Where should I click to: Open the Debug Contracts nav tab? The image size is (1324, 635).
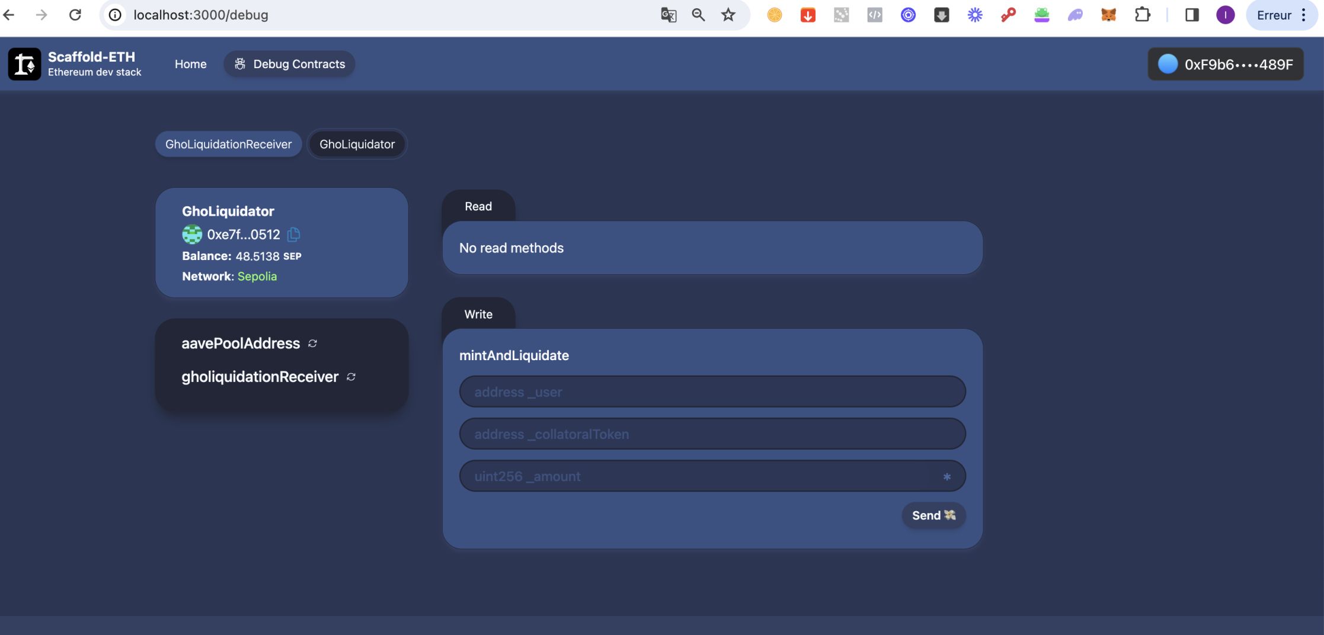pyautogui.click(x=289, y=64)
